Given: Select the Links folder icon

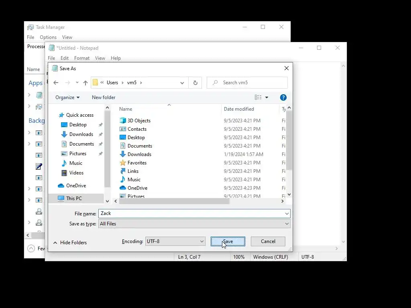Looking at the screenshot, I should (x=123, y=171).
